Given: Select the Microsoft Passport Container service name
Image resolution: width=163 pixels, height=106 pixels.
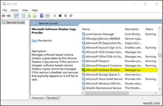Looking at the screenshot, I should tap(104, 65).
